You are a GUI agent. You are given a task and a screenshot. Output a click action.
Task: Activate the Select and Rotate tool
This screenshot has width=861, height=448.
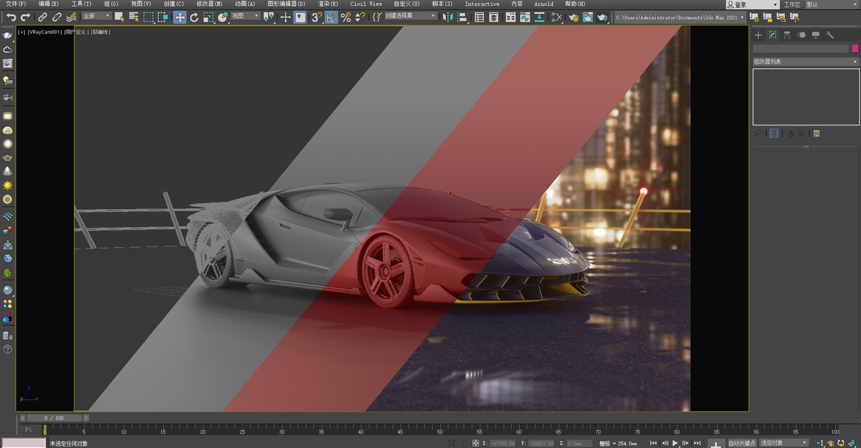pyautogui.click(x=194, y=18)
